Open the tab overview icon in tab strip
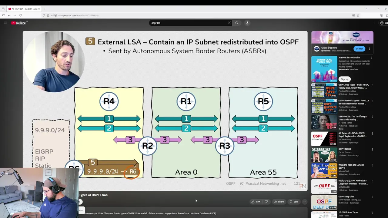Image resolution: width=388 pixels, height=218 pixels. [3, 9]
